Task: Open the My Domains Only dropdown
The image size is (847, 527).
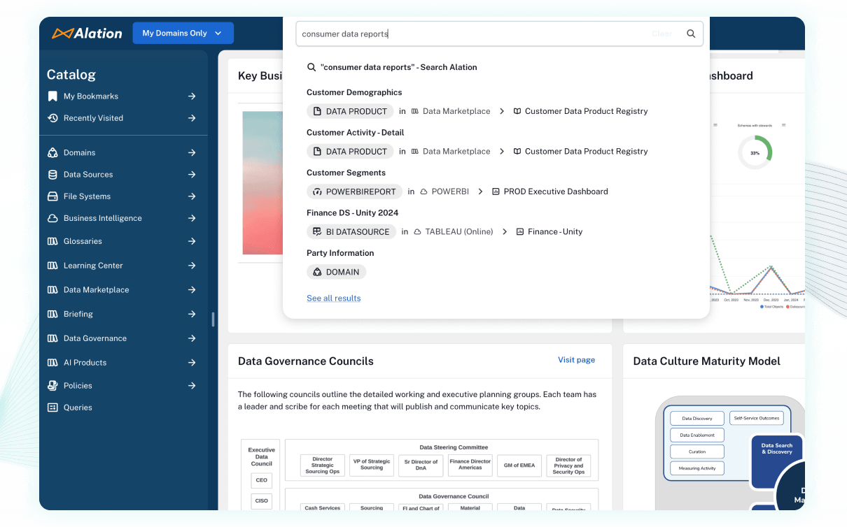Action: [183, 33]
